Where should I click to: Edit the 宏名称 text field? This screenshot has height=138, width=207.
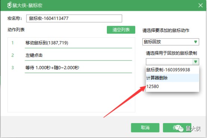point(74,18)
